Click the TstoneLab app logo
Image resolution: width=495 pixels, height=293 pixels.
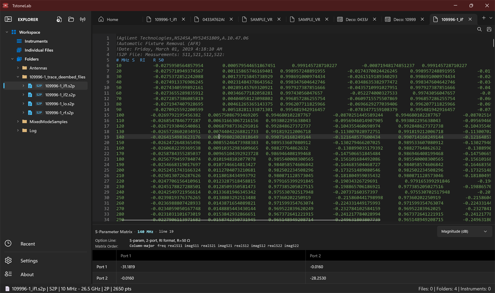(6, 6)
